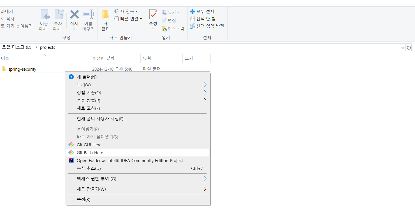Click the 히스토리 button in ribbon

click(173, 29)
